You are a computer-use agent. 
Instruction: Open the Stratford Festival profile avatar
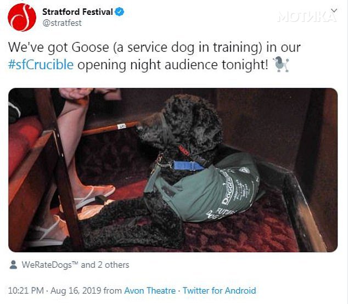coord(22,18)
